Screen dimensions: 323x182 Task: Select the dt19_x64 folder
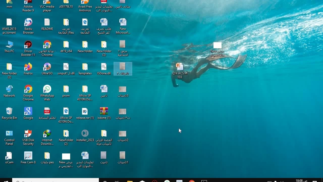click(66, 47)
